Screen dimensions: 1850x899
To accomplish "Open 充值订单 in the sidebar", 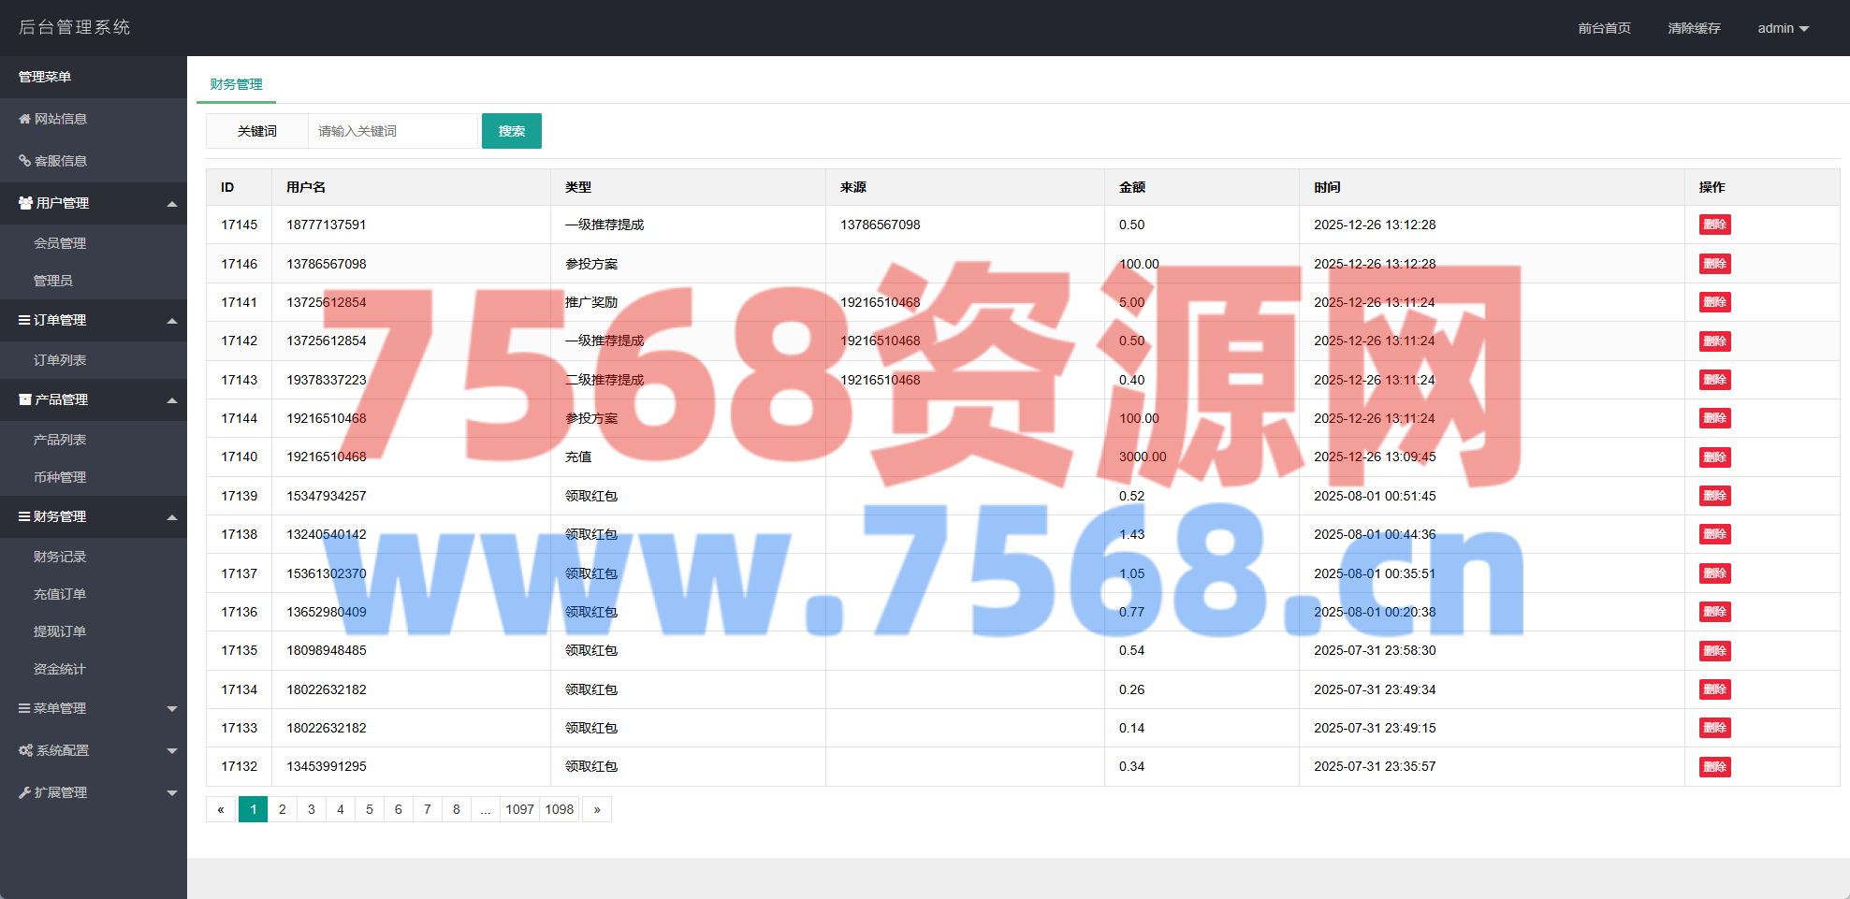I will point(60,594).
